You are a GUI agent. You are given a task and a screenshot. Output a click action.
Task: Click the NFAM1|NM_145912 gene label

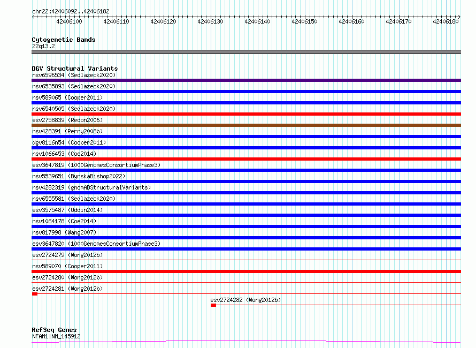pyautogui.click(x=56, y=336)
